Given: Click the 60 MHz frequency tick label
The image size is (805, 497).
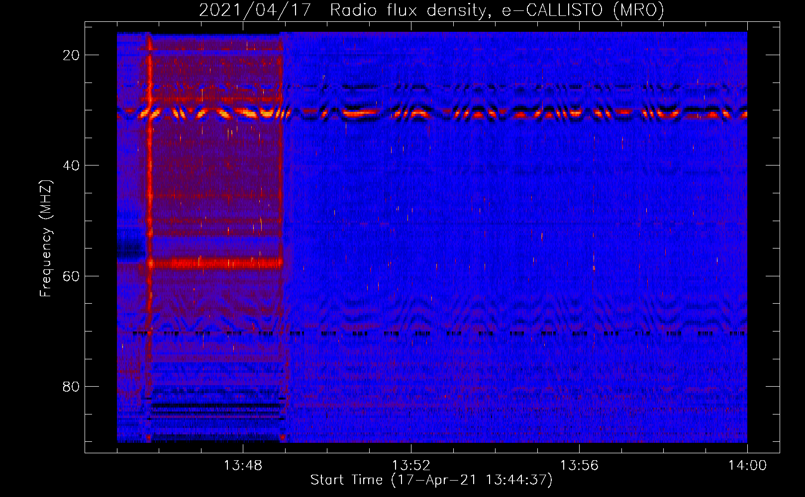Looking at the screenshot, I should (71, 276).
